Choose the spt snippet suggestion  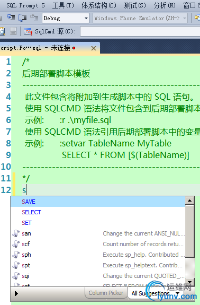[x=98, y=265]
